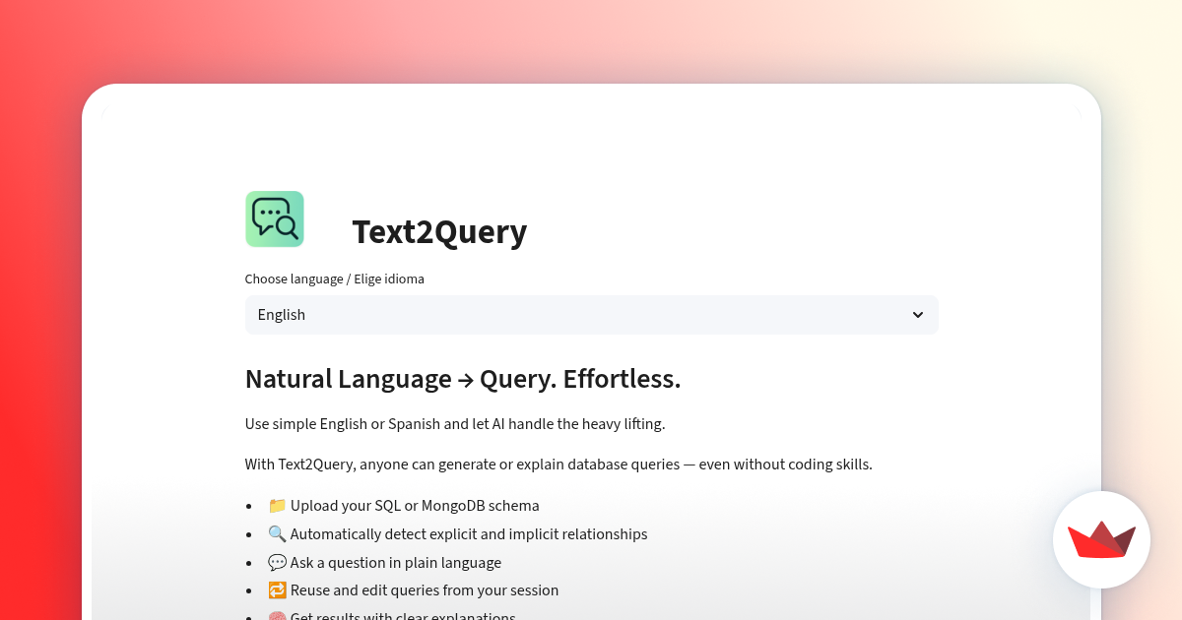Click the speech balloon emoji beside plain language bullet
Screen dimensions: 1182x620
277,562
